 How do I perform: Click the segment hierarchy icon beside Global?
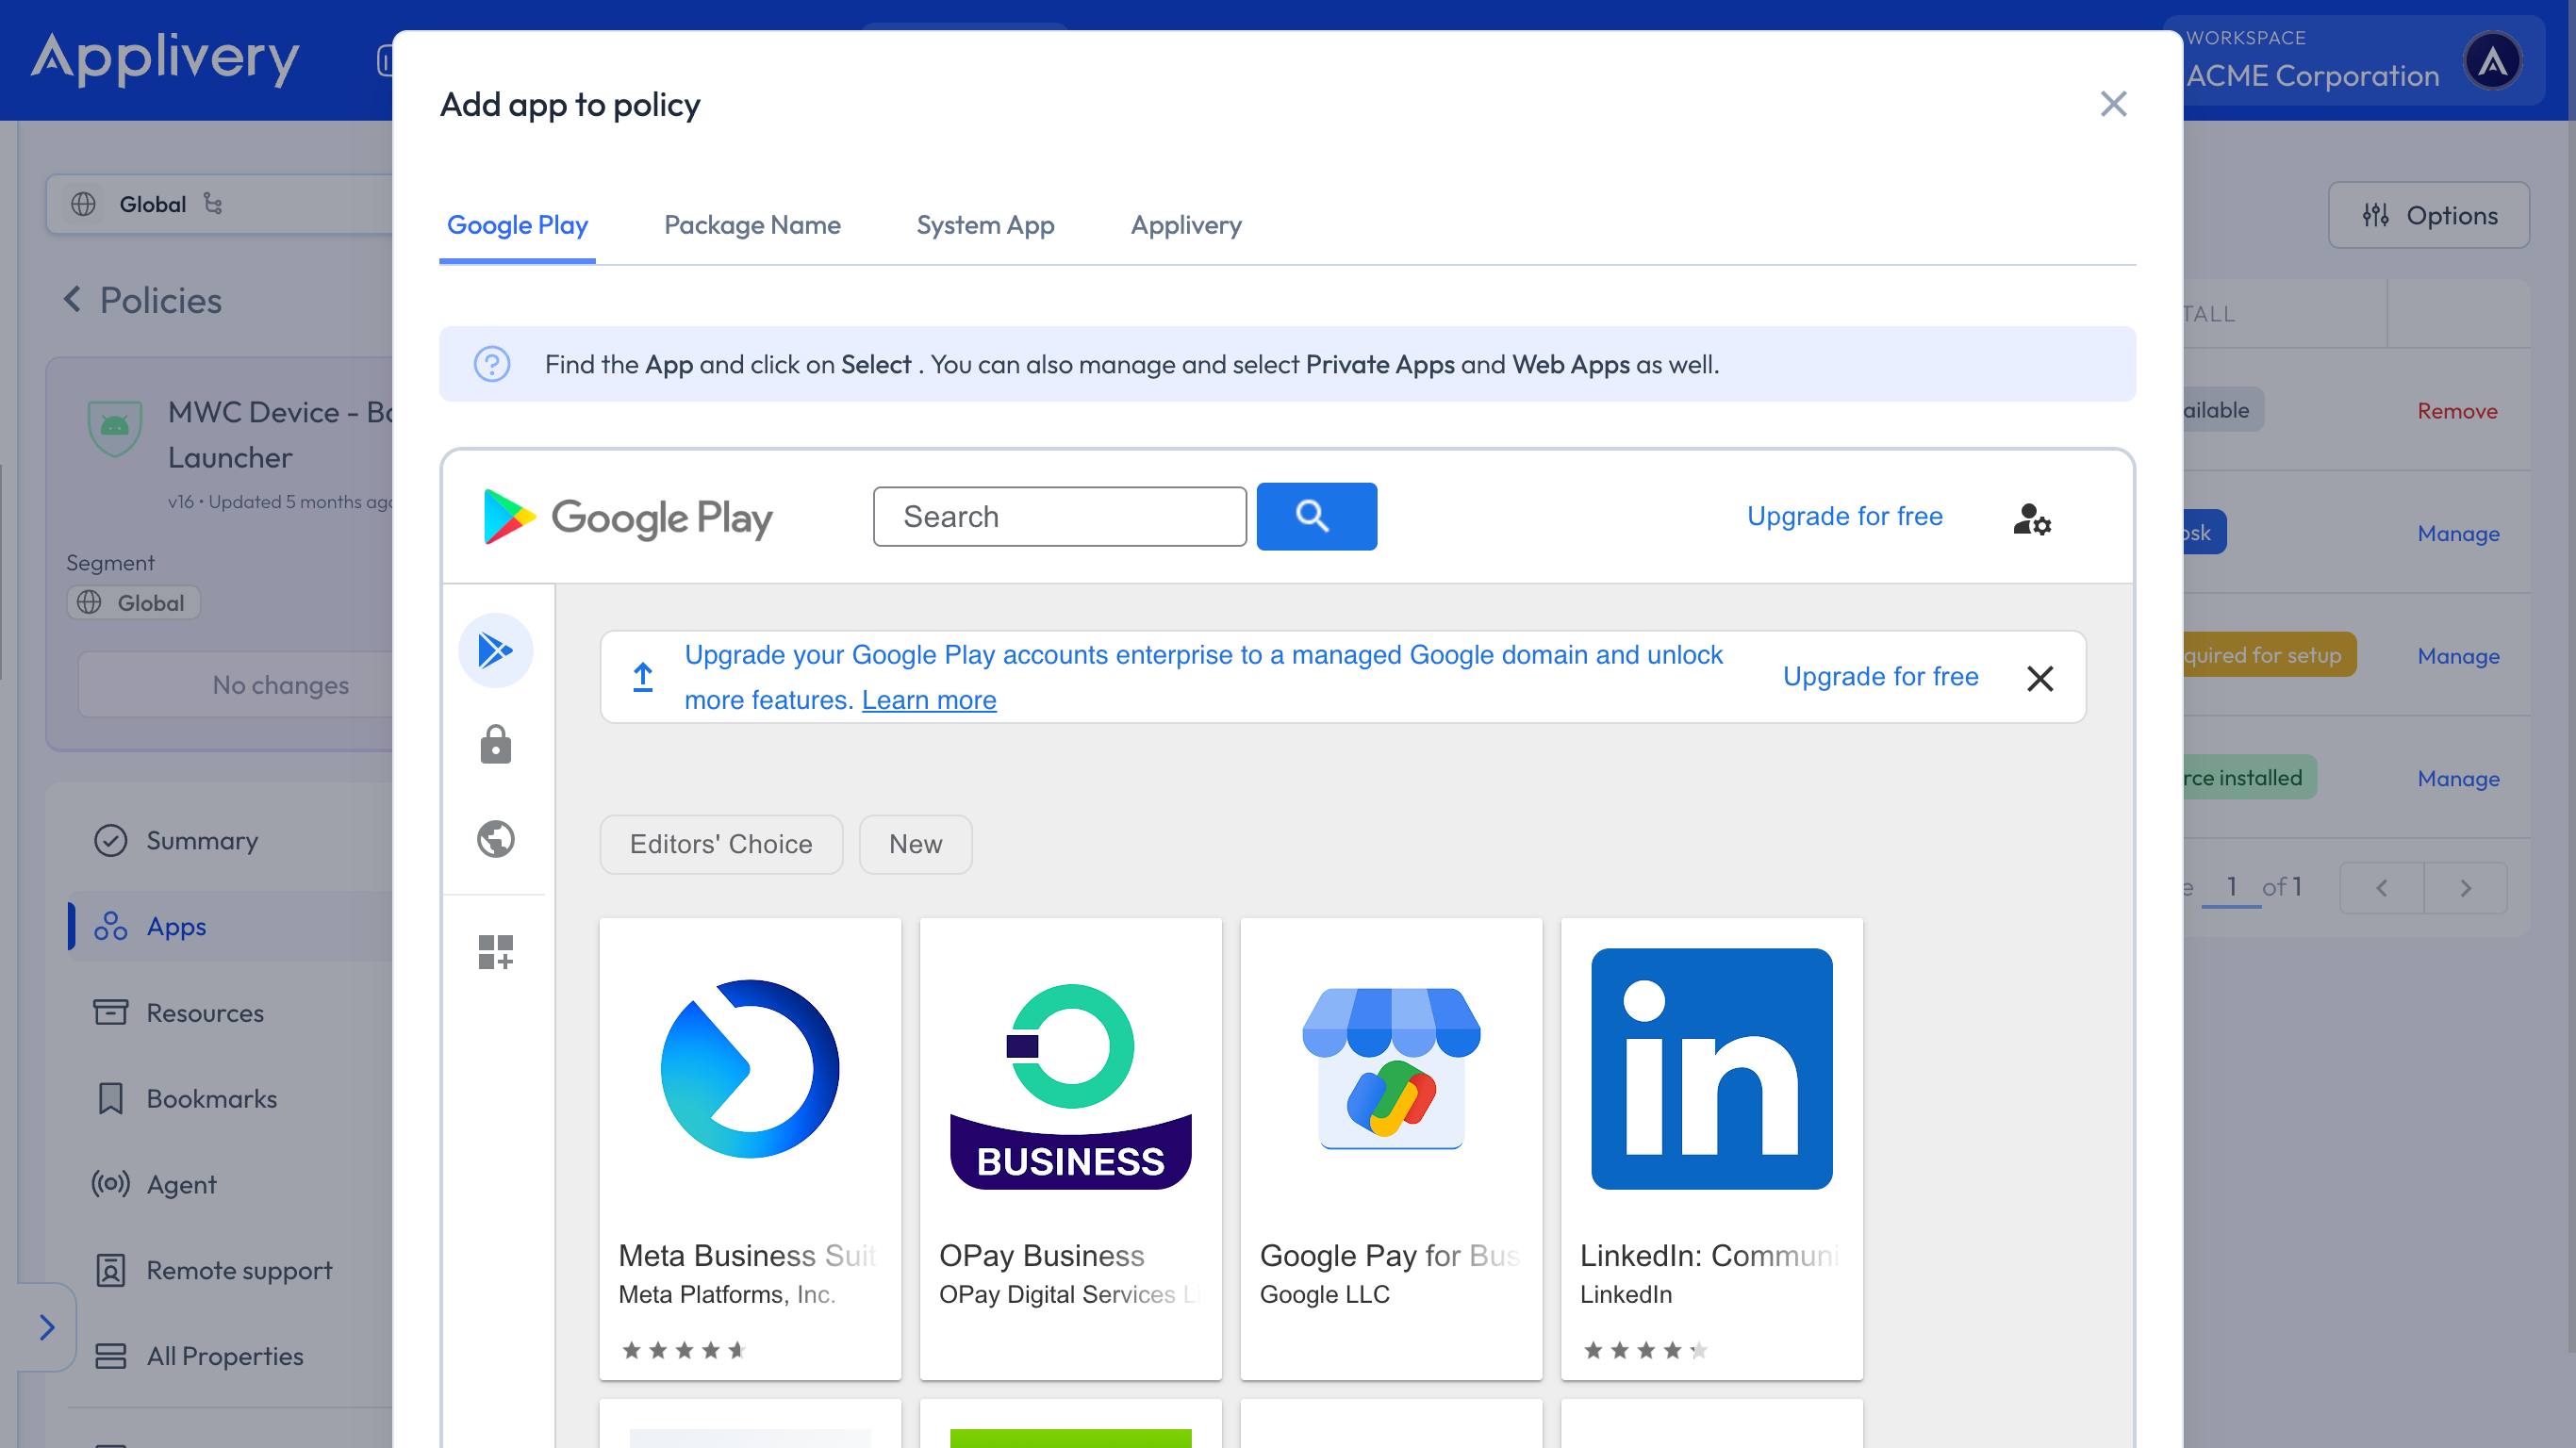[x=212, y=204]
